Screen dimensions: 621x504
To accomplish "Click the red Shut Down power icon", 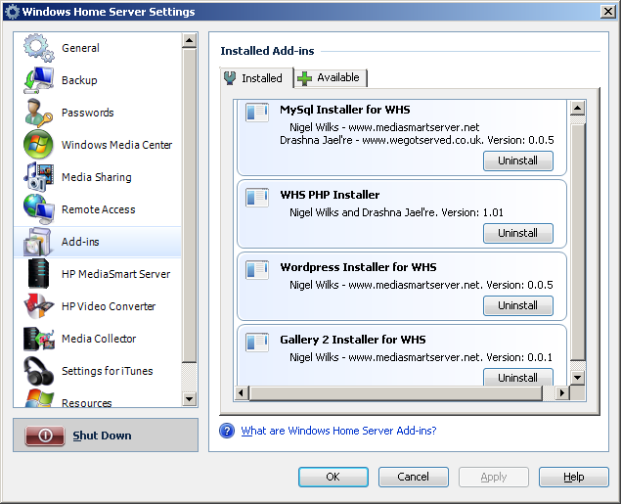I will pyautogui.click(x=45, y=435).
